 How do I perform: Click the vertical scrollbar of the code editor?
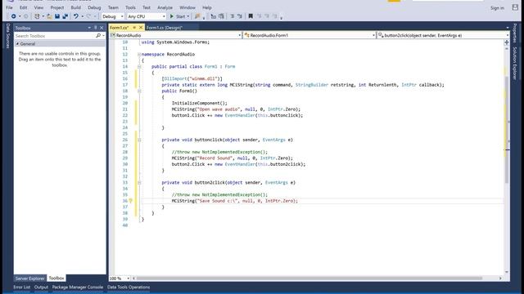pyautogui.click(x=507, y=130)
